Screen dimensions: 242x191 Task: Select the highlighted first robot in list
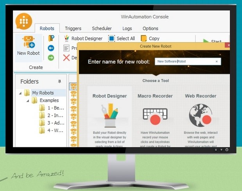coord(73,86)
